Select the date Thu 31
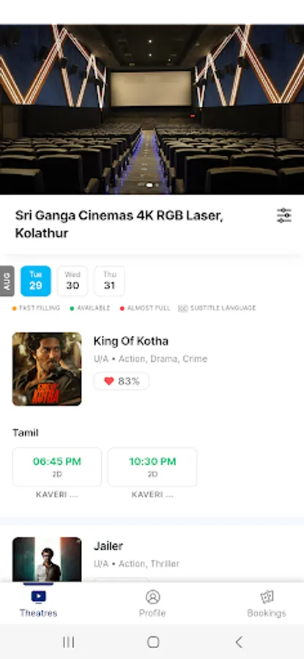 tap(109, 280)
